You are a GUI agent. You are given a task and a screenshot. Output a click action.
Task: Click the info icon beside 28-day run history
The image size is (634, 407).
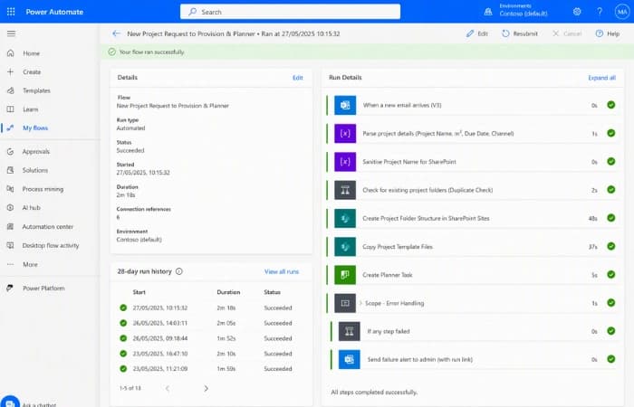(179, 271)
